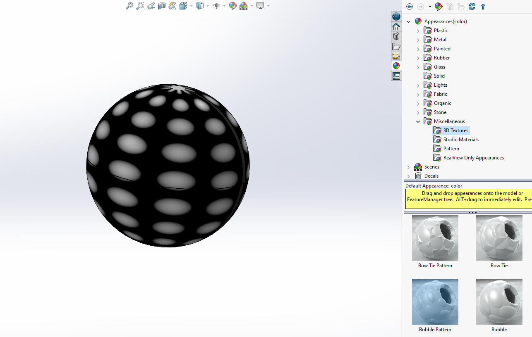Choose the Bubble Pattern texture thumbnail
The image size is (532, 337).
[435, 302]
